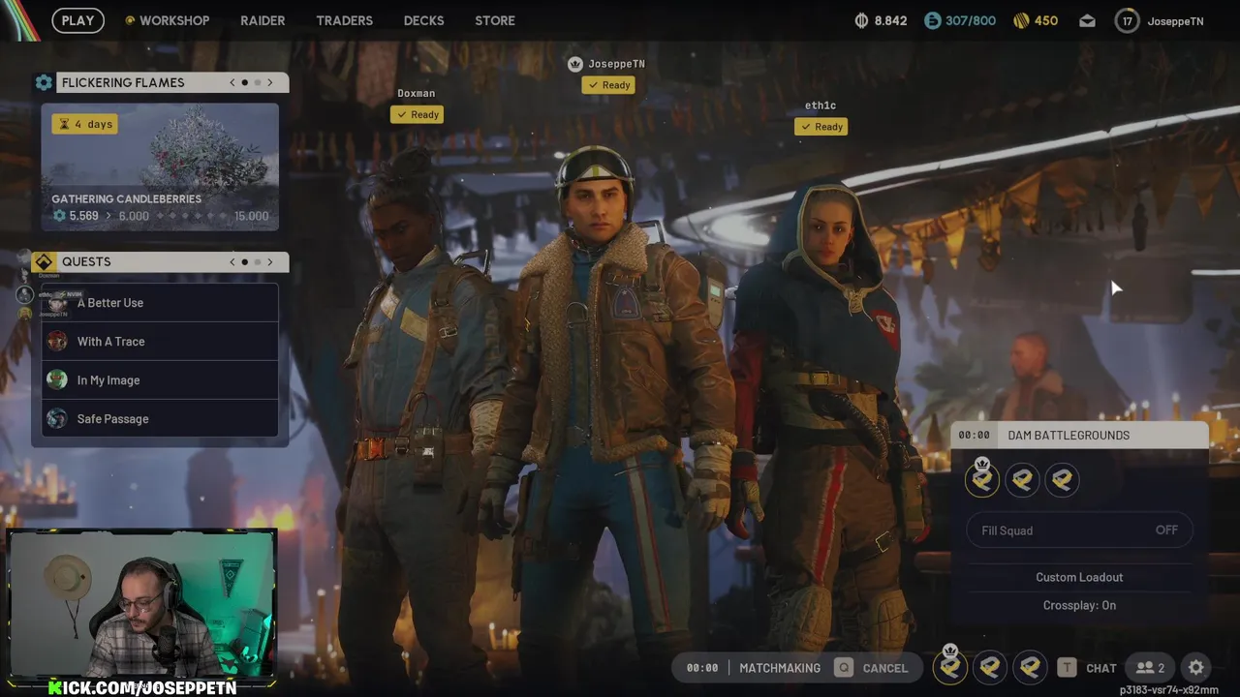Open the settings gear in bottom bar
Screen dimensions: 1240x697
1196,668
